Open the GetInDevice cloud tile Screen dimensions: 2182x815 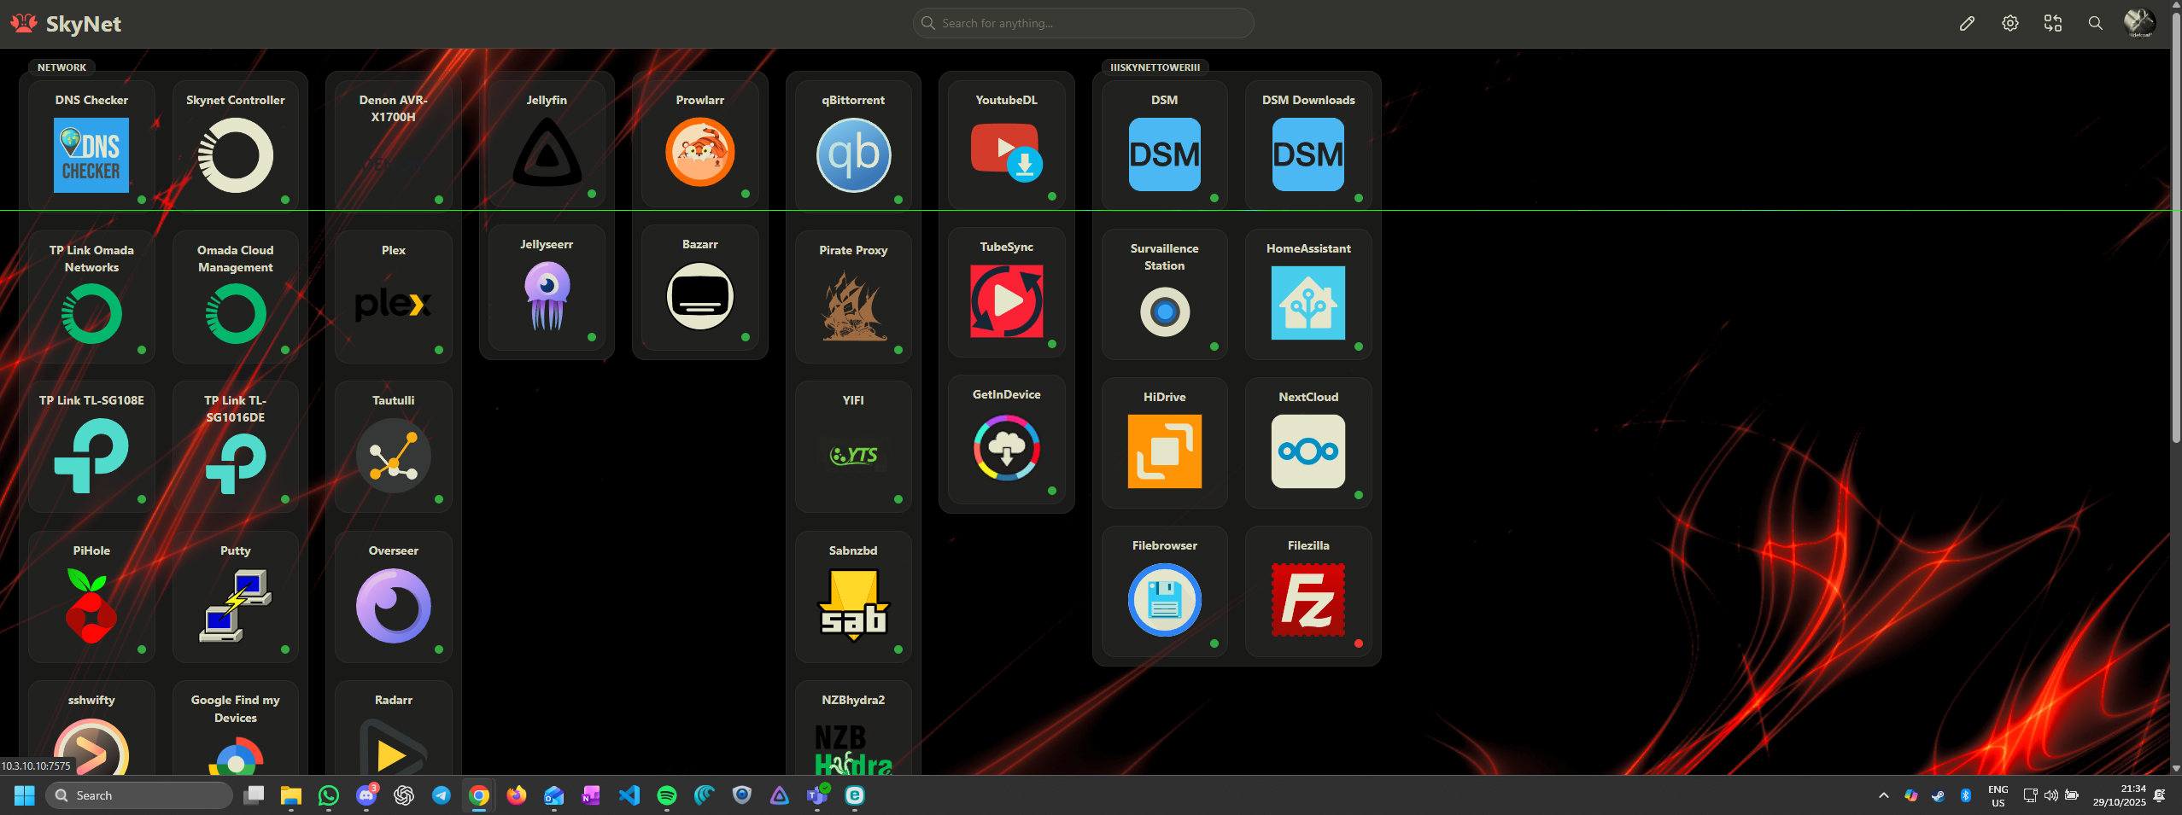pyautogui.click(x=1007, y=440)
